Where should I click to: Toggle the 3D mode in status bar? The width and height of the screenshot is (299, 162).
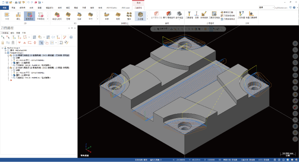click(220, 160)
